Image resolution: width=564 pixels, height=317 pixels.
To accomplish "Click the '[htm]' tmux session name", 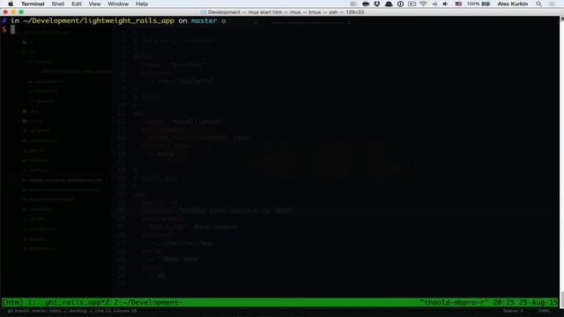I will (12, 302).
